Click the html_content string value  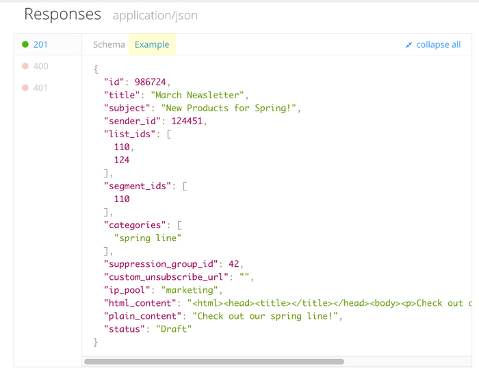[328, 303]
